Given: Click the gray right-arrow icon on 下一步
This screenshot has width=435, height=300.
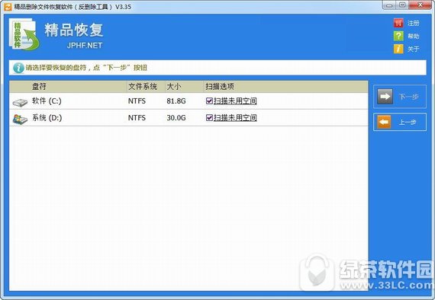Looking at the screenshot, I should click(385, 96).
